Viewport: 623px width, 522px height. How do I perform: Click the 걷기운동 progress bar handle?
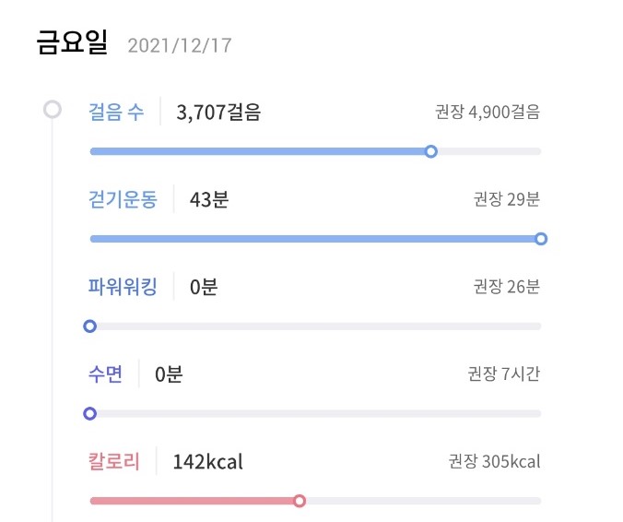541,239
